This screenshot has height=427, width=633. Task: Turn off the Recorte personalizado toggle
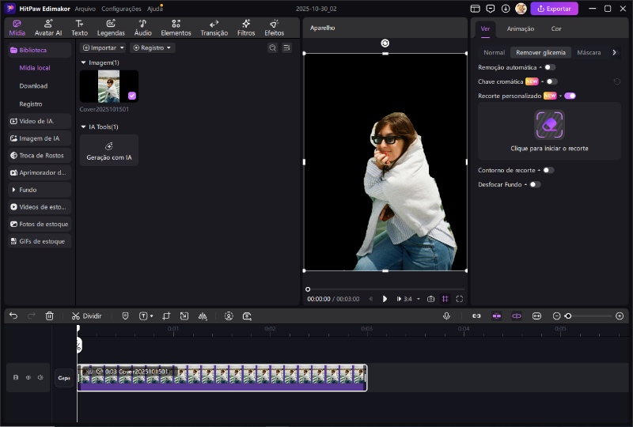(570, 96)
